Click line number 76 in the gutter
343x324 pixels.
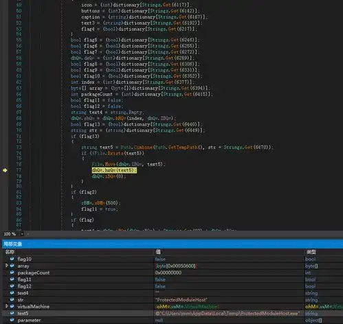point(19,164)
